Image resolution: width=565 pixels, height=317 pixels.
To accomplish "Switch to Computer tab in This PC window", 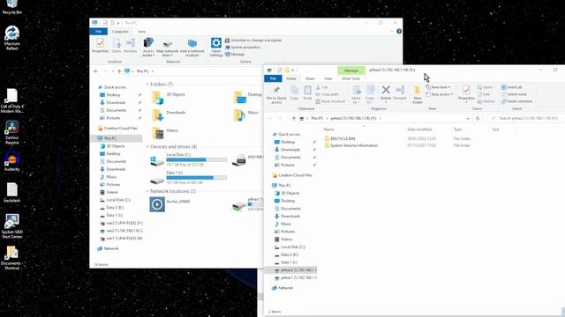I will (120, 32).
